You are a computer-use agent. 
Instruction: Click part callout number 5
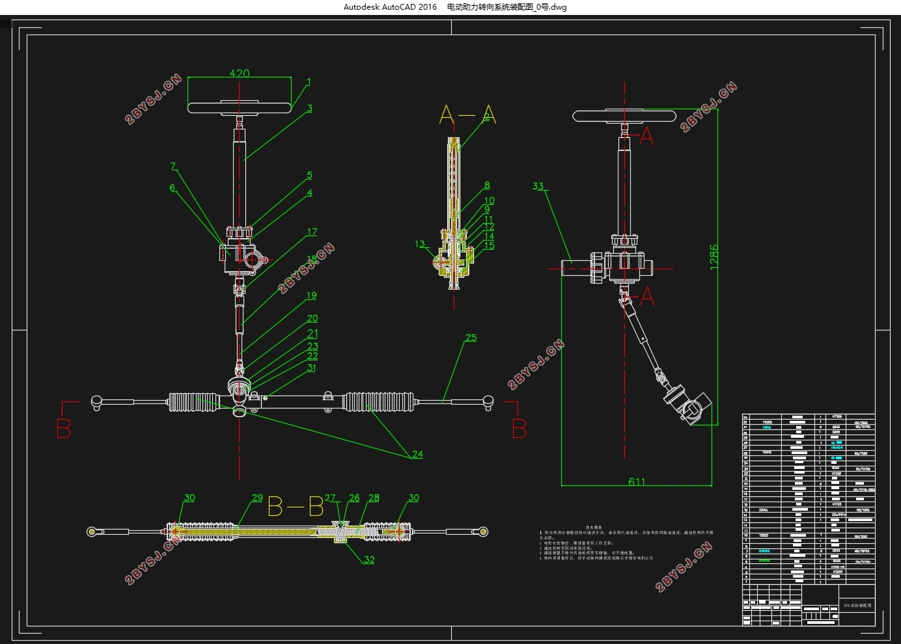coord(310,175)
